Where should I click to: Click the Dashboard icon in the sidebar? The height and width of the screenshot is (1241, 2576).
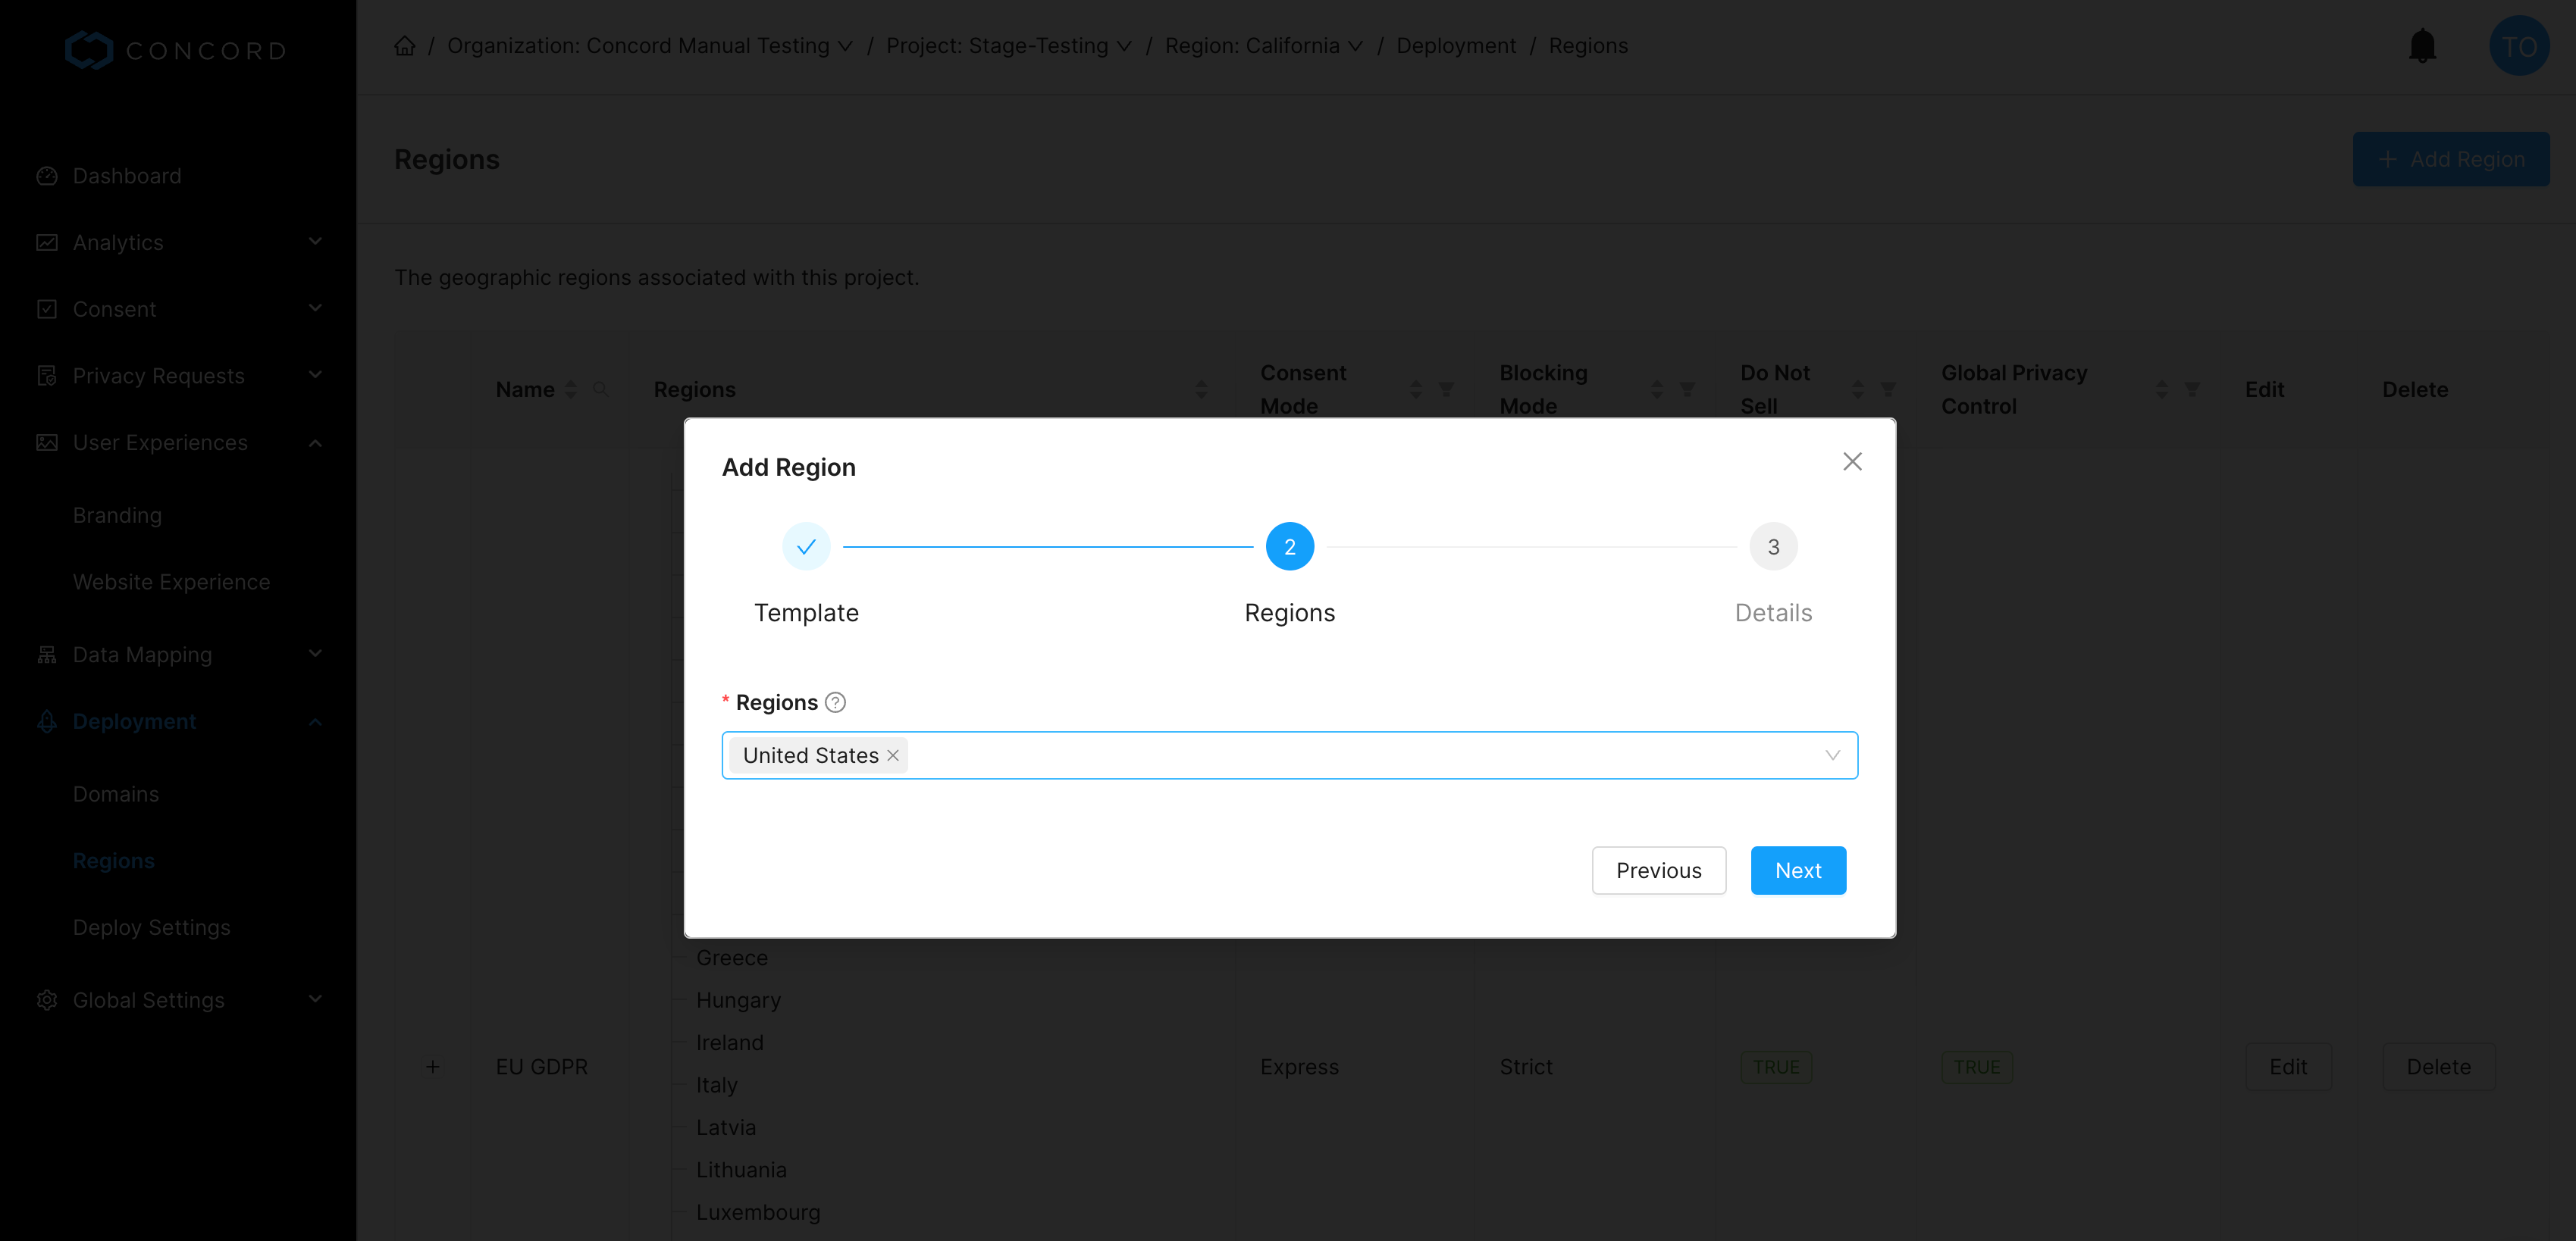[x=47, y=175]
